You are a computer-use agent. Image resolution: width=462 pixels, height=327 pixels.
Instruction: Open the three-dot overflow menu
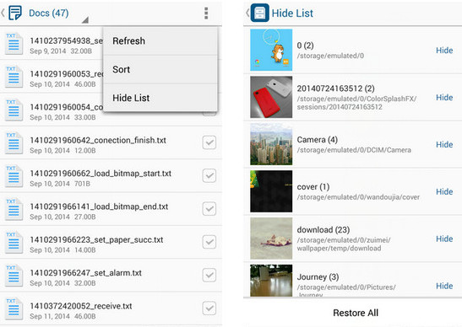(206, 13)
